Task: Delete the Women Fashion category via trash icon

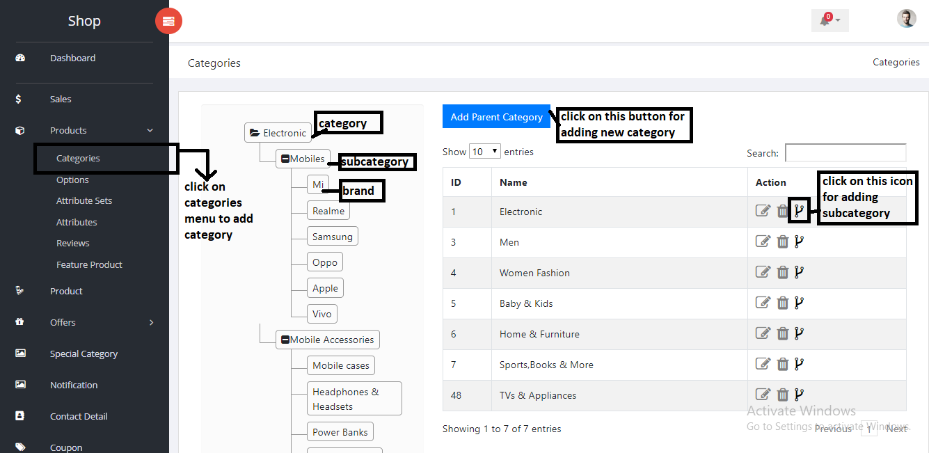Action: click(x=782, y=272)
